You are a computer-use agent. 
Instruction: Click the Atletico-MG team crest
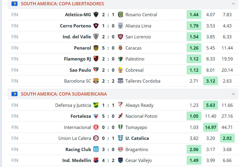pos(96,14)
